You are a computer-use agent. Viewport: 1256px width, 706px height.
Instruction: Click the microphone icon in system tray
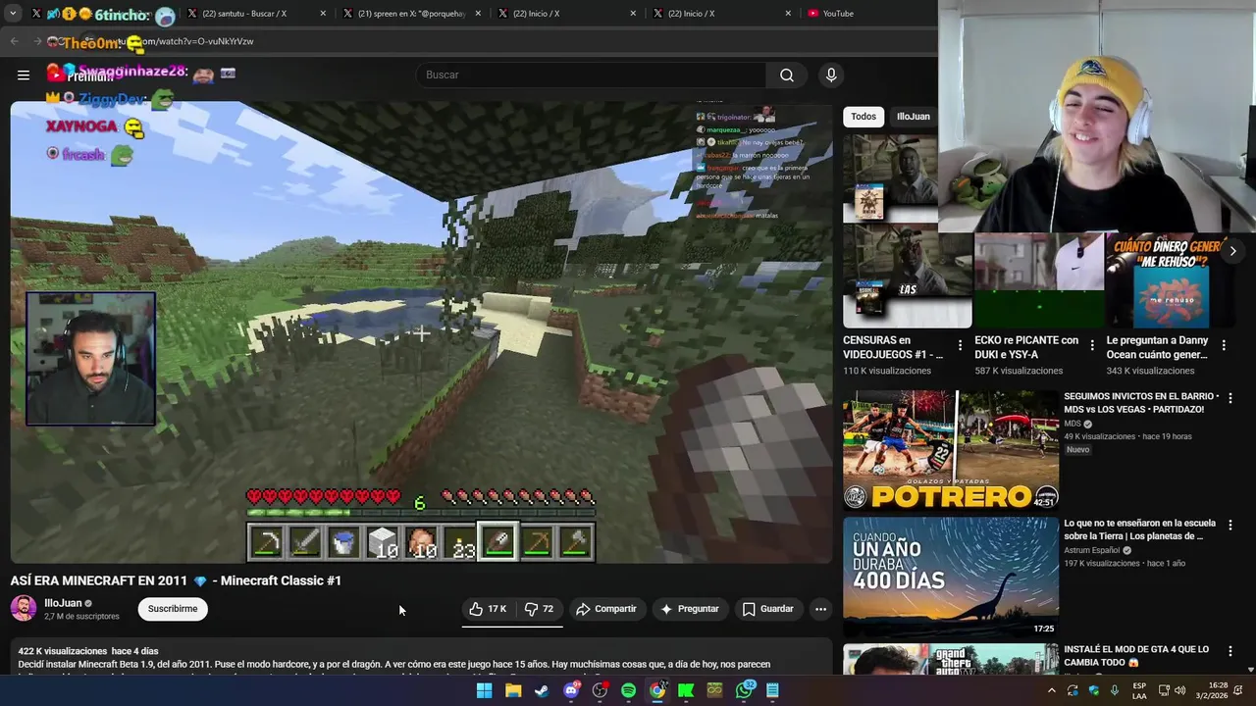point(1115,690)
